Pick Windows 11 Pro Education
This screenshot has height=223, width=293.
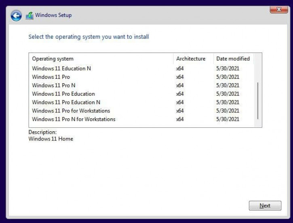point(141,94)
